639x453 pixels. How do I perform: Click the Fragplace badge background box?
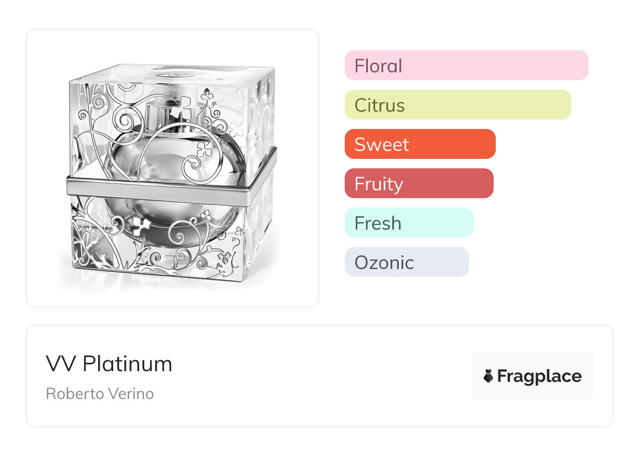click(532, 376)
